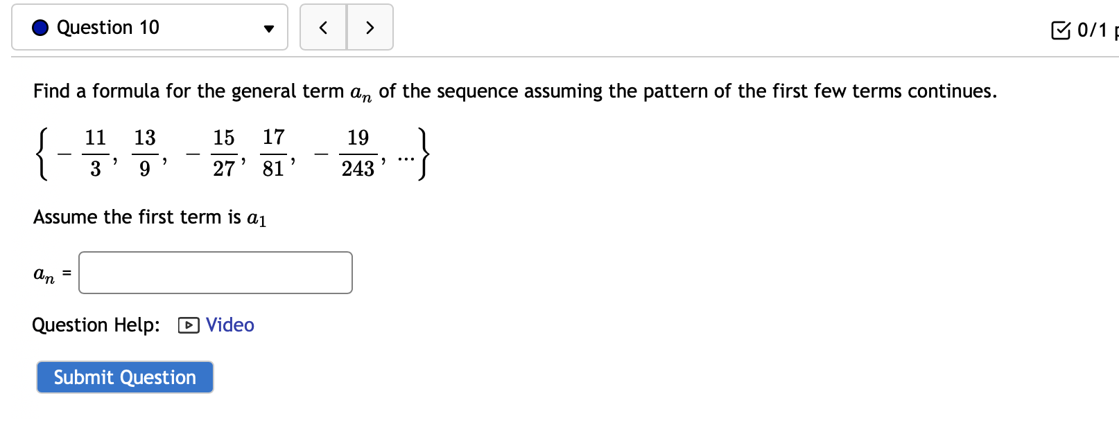Image resolution: width=1119 pixels, height=436 pixels.
Task: Click the Question Help section label
Action: (x=96, y=325)
